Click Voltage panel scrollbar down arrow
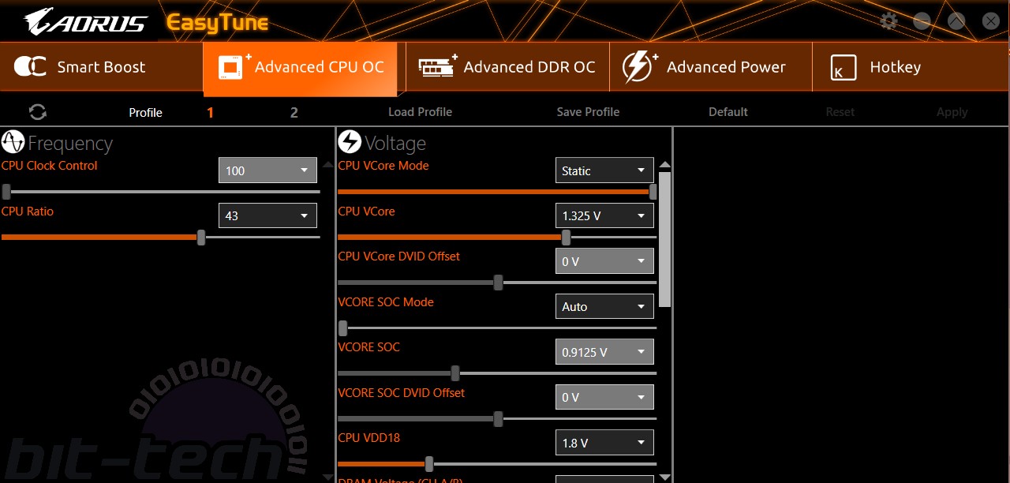The image size is (1010, 483). 665,477
